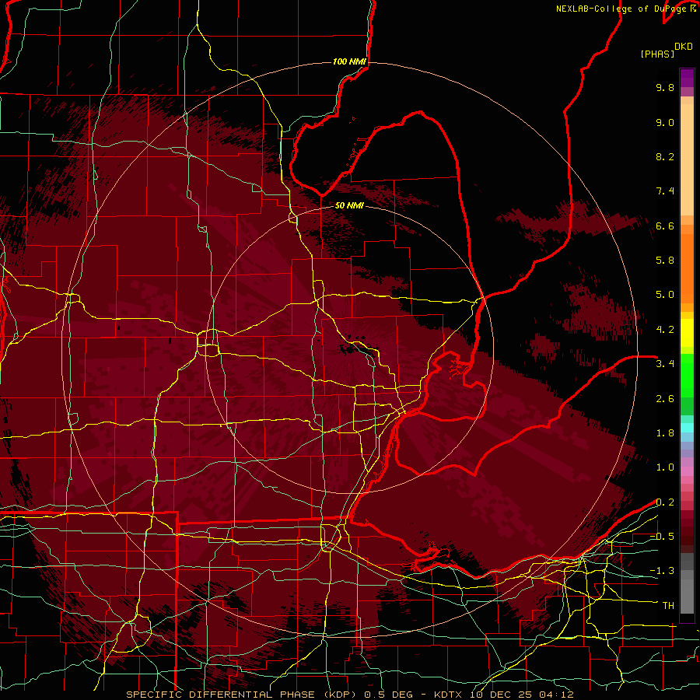The width and height of the screenshot is (700, 700).
Task: Click the bright yellow segment of the color bar
Action: [687, 333]
